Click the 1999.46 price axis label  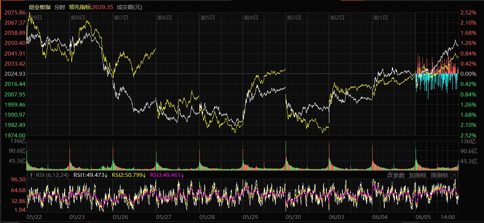[15, 104]
